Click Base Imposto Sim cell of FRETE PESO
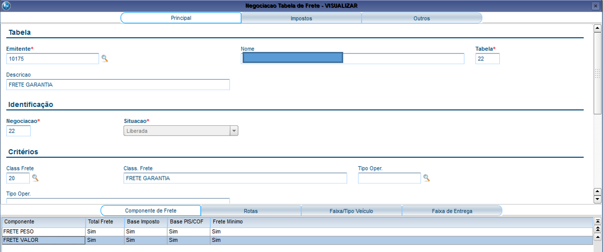The image size is (603, 252). coord(146,232)
